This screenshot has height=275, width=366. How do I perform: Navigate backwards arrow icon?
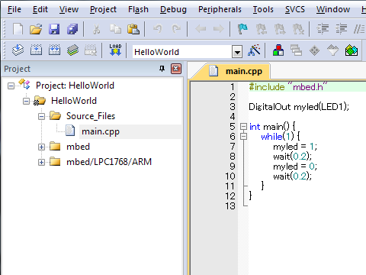pyautogui.click(x=201, y=29)
